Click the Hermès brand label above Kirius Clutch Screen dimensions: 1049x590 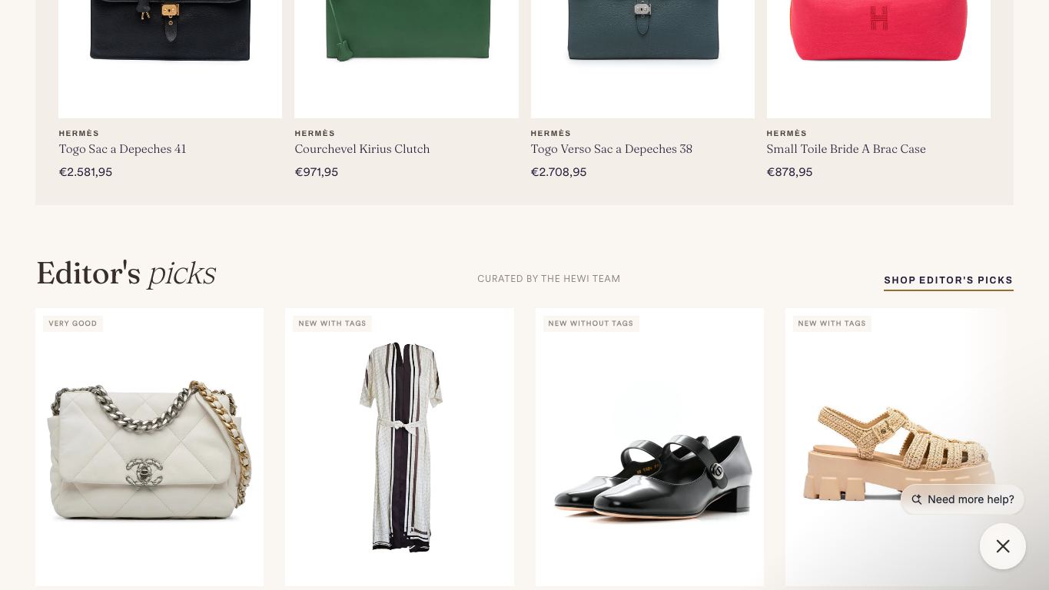click(314, 134)
